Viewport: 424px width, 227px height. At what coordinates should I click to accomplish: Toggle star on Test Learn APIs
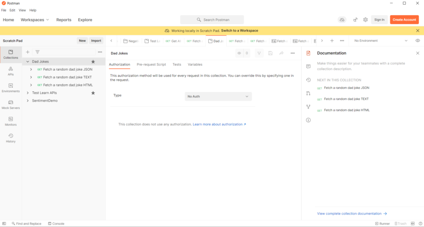click(93, 93)
